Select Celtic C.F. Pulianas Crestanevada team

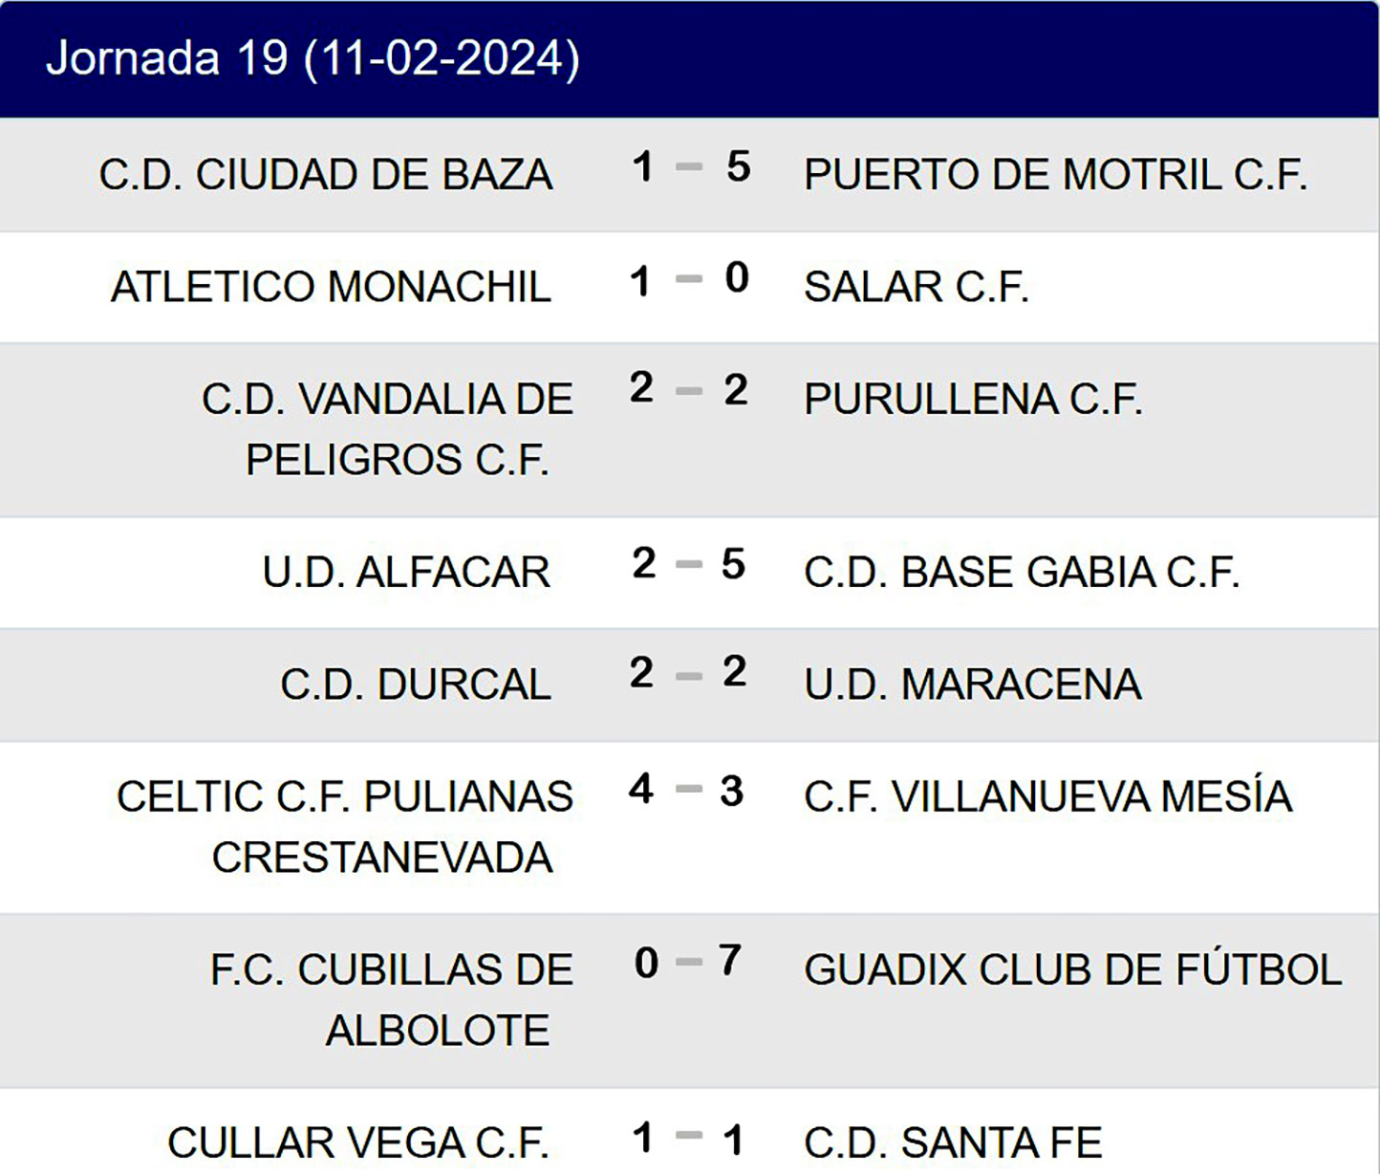click(x=345, y=827)
